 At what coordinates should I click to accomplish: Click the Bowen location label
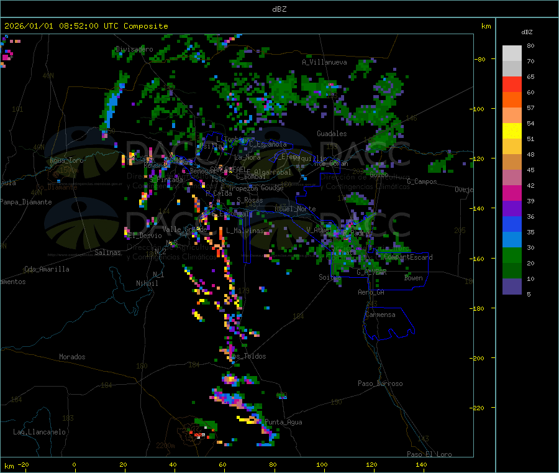coord(414,278)
